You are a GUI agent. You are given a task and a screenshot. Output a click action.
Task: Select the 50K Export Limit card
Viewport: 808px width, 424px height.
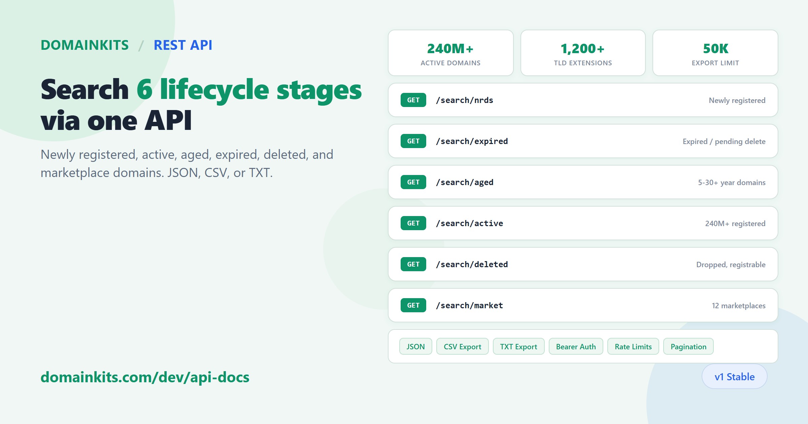click(715, 53)
